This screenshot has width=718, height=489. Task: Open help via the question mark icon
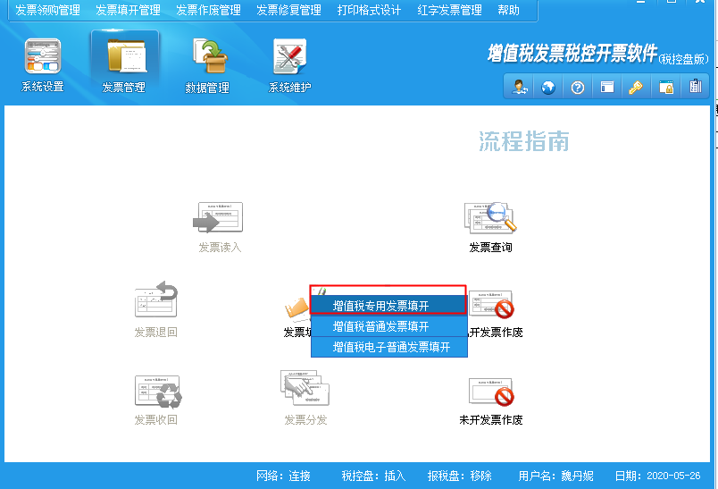click(578, 87)
